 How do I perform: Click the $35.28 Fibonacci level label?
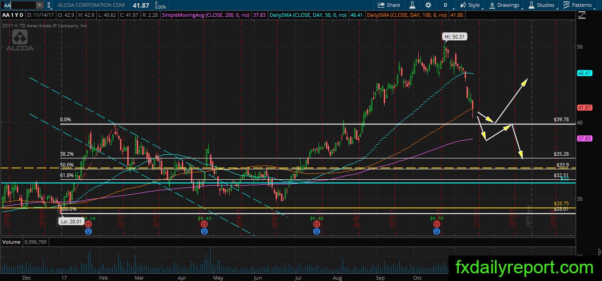point(561,154)
